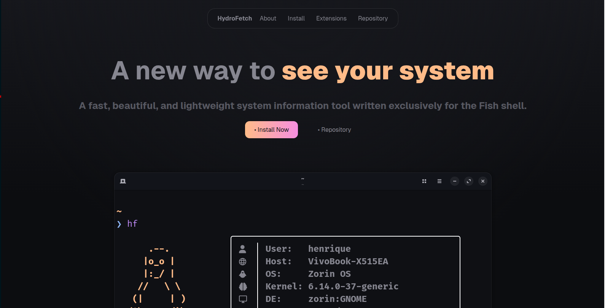Click the monitor icon next to DE
This screenshot has height=308, width=605.
[243, 299]
